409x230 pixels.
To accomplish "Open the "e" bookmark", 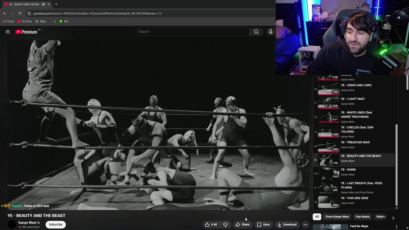I will 55,21.
